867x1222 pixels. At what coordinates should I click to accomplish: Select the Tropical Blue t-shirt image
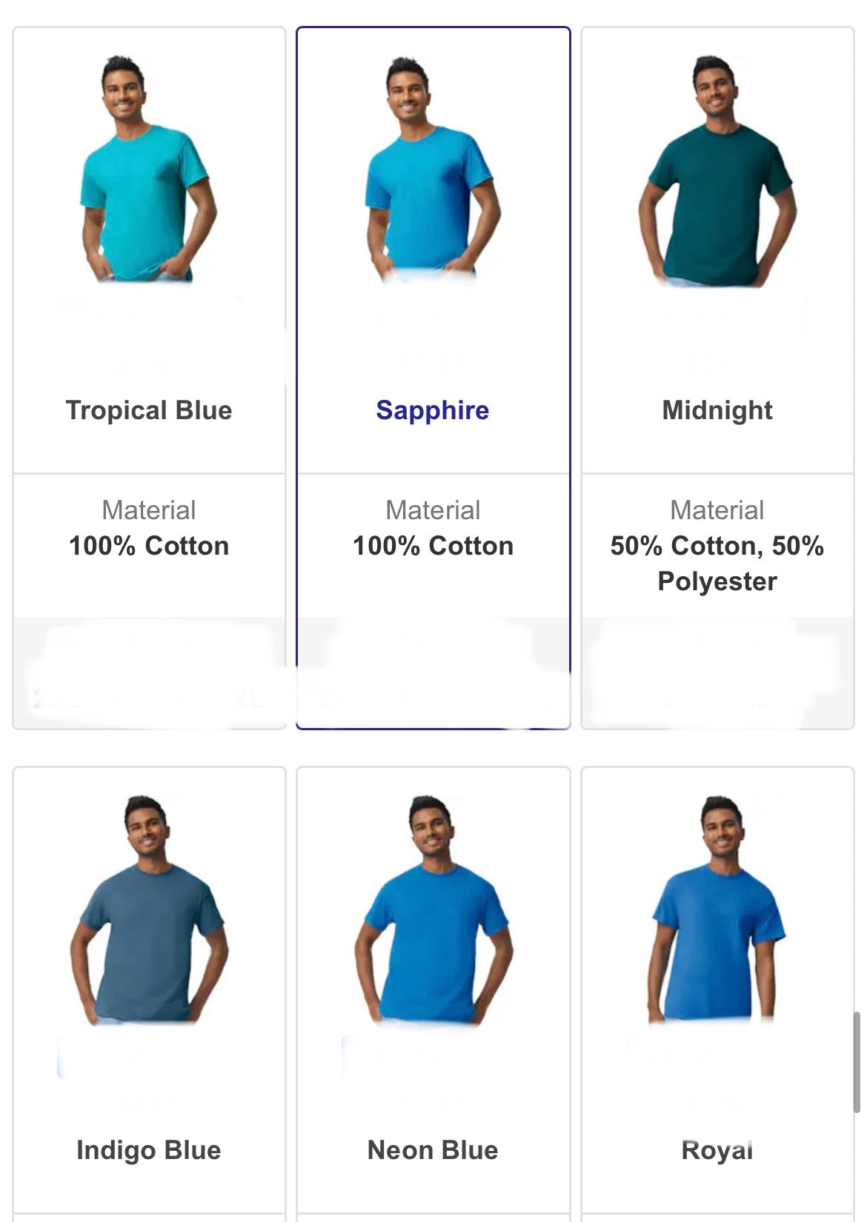tap(148, 169)
